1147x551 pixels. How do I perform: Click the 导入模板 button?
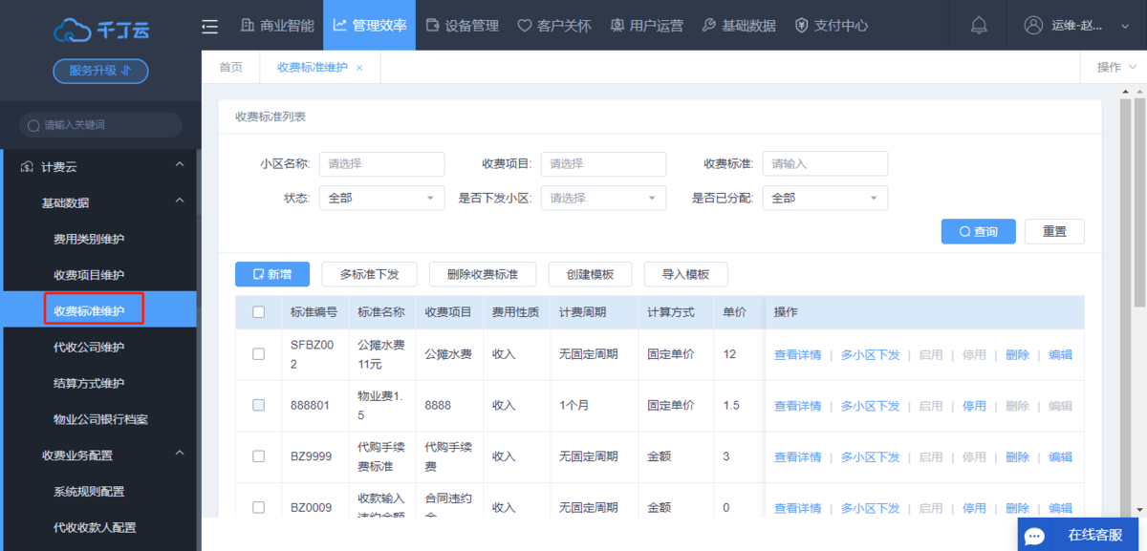click(x=685, y=274)
